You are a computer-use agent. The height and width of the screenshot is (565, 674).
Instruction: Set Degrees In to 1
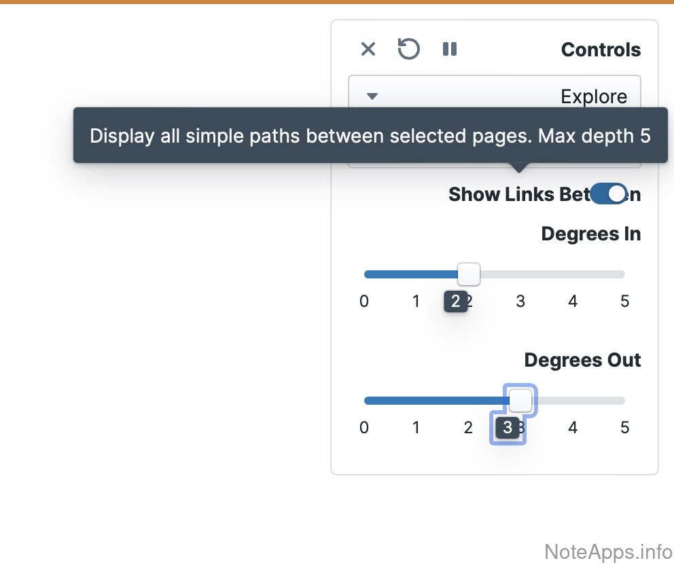pos(416,274)
